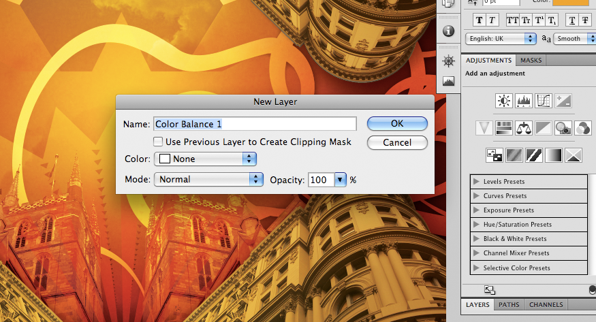Open the Opacity slider arrow
The image size is (596, 322).
coord(341,180)
